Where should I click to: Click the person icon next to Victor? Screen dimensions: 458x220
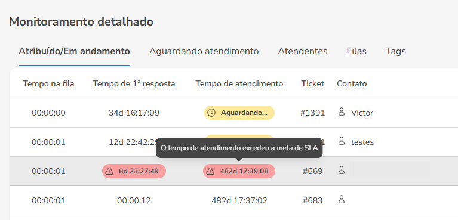coord(341,111)
